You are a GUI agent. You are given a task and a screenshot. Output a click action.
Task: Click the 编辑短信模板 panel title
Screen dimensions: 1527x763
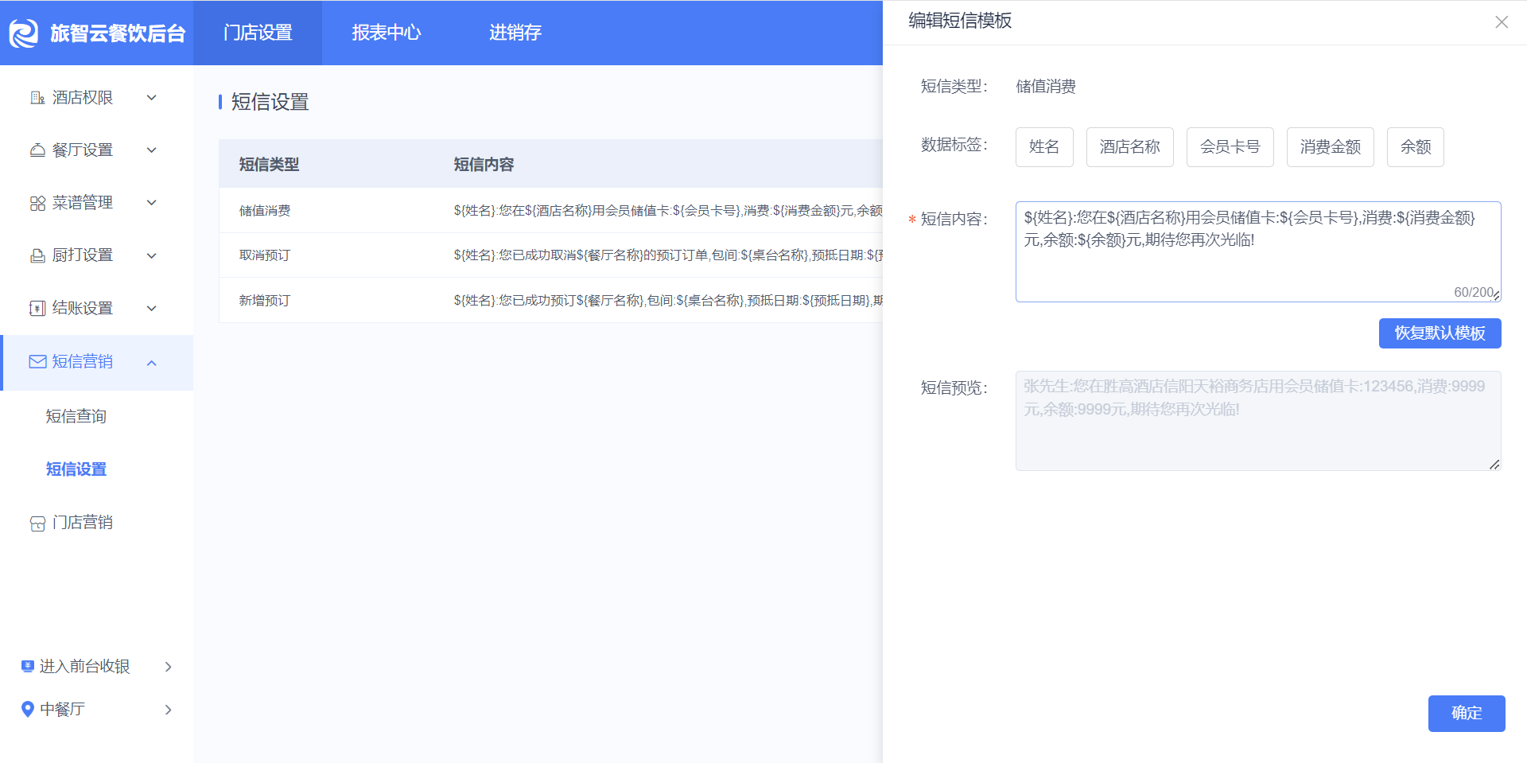tap(961, 21)
